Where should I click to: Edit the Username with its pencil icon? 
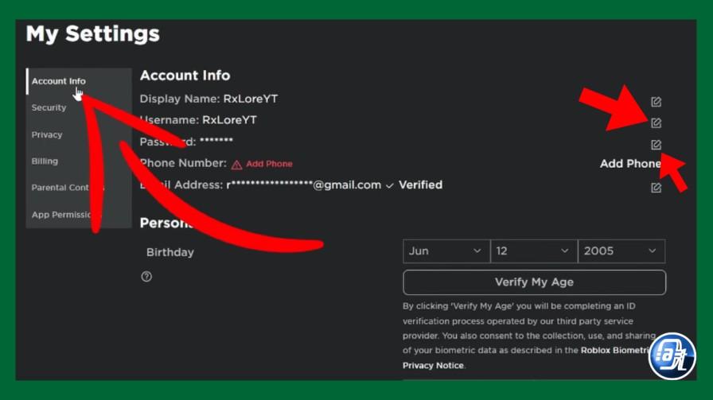point(656,122)
